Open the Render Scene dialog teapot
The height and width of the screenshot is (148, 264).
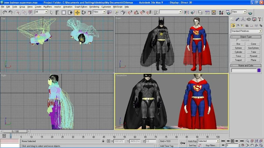(228, 12)
